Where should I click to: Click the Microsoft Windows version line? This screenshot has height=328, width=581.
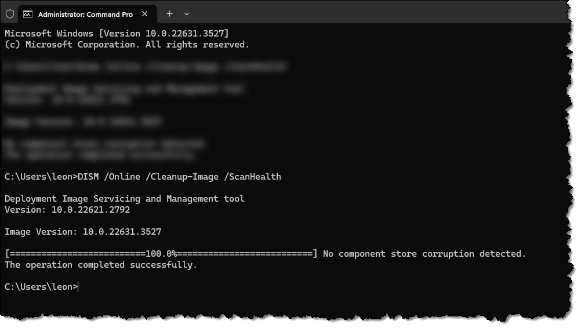[117, 33]
